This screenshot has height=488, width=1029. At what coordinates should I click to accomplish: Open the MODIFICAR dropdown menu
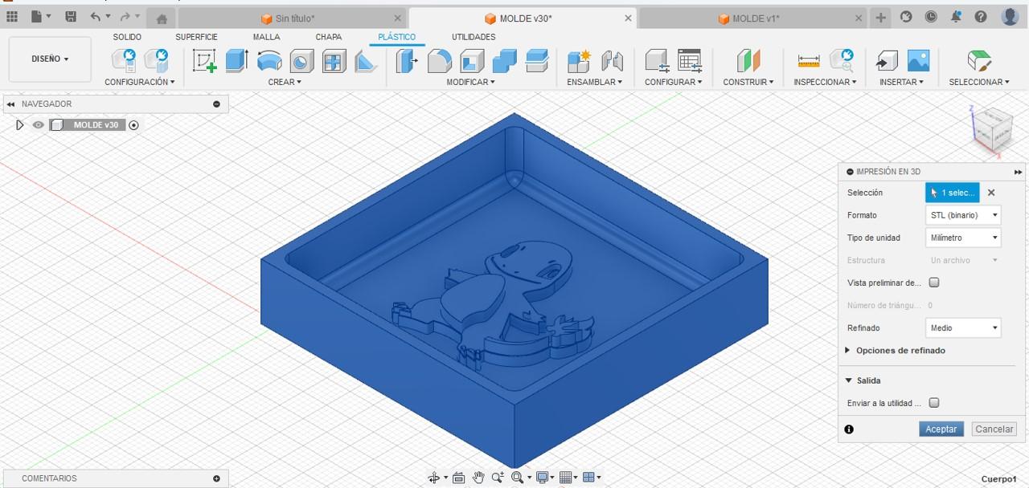[470, 82]
